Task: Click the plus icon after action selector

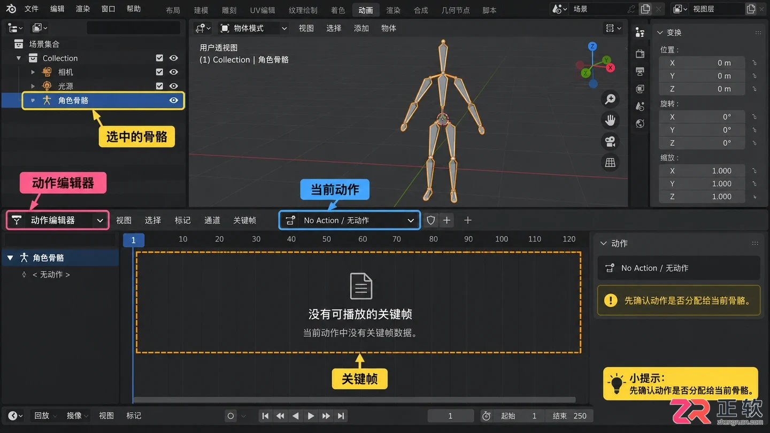Action: coord(468,220)
